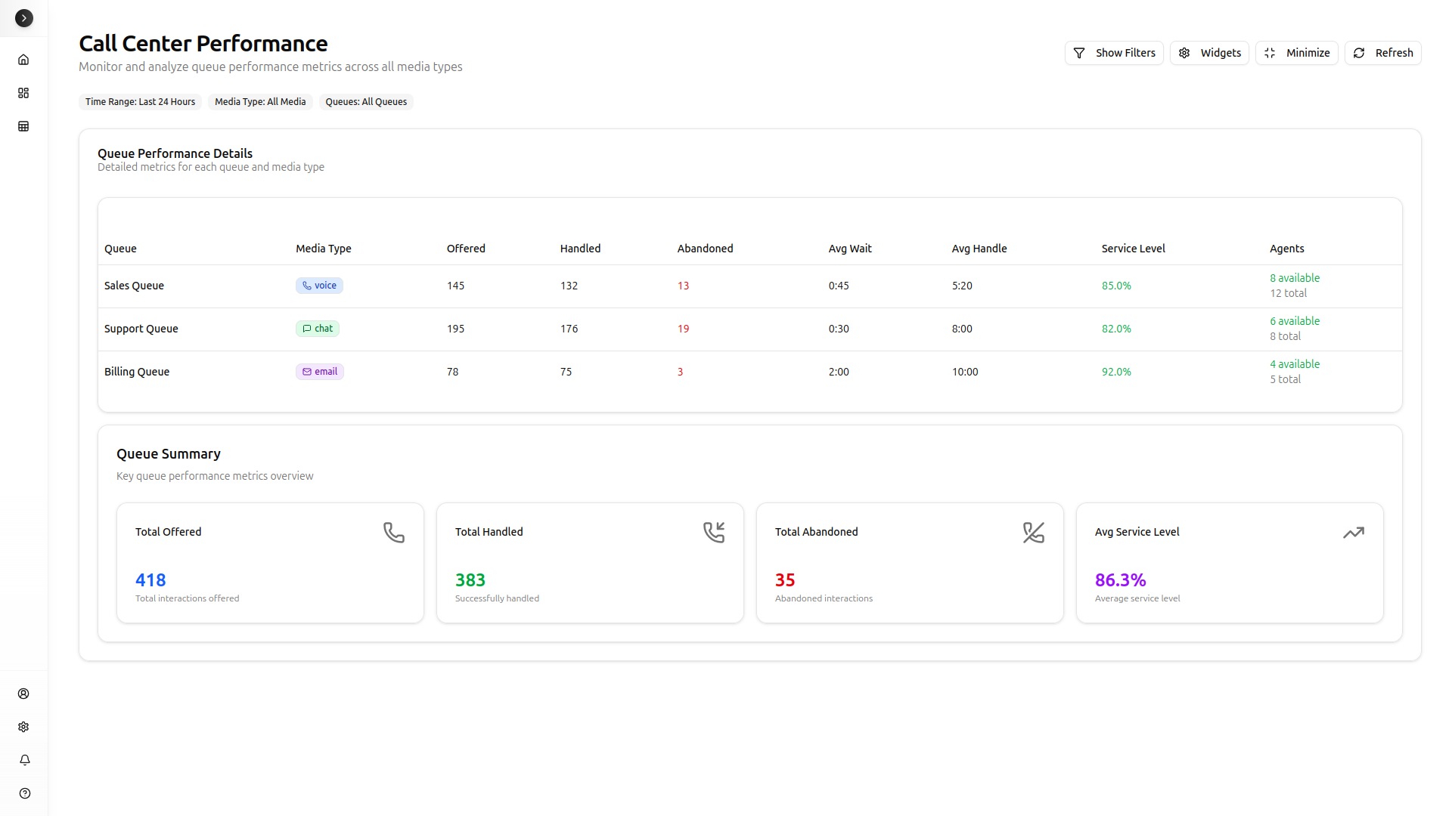Viewport: 1452px width, 816px height.
Task: Click the Queues: All Queues chip
Action: click(x=366, y=102)
